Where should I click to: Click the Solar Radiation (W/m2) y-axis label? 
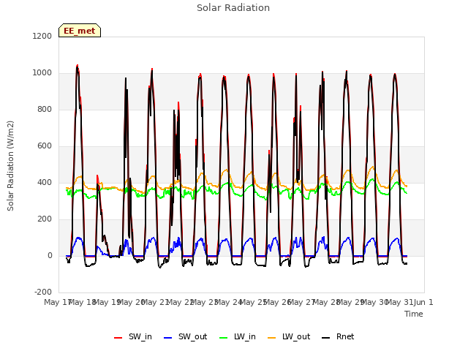[x=10, y=166]
